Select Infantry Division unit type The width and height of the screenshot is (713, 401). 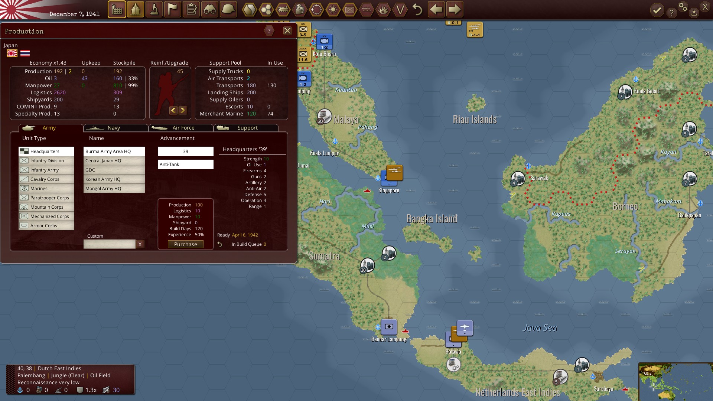pos(46,160)
